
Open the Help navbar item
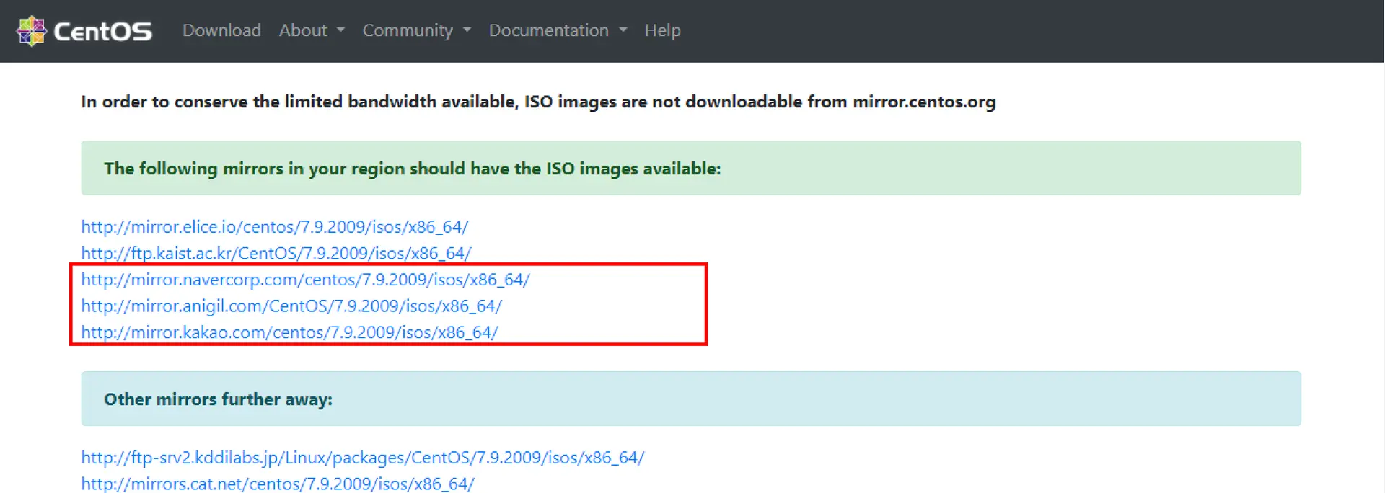coord(662,30)
